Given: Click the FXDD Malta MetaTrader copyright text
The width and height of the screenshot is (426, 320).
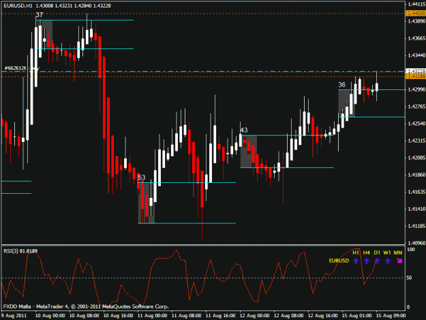Looking at the screenshot, I should click(86, 306).
